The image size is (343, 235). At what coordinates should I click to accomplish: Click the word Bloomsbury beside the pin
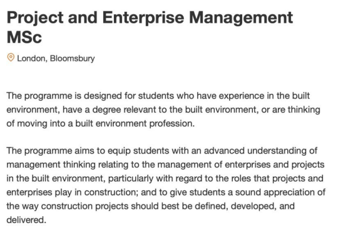point(73,58)
